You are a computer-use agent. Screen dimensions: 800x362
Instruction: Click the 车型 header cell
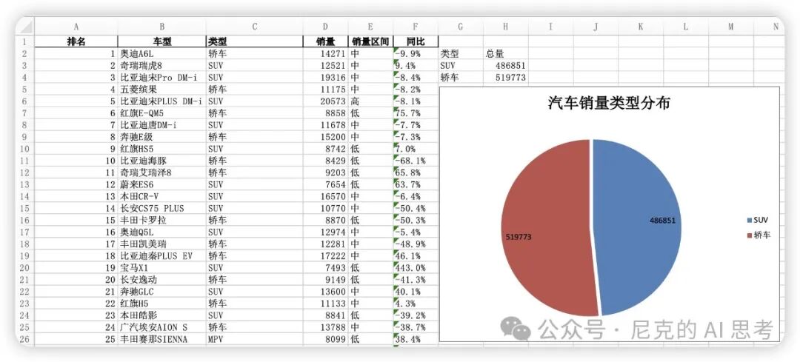(x=161, y=41)
